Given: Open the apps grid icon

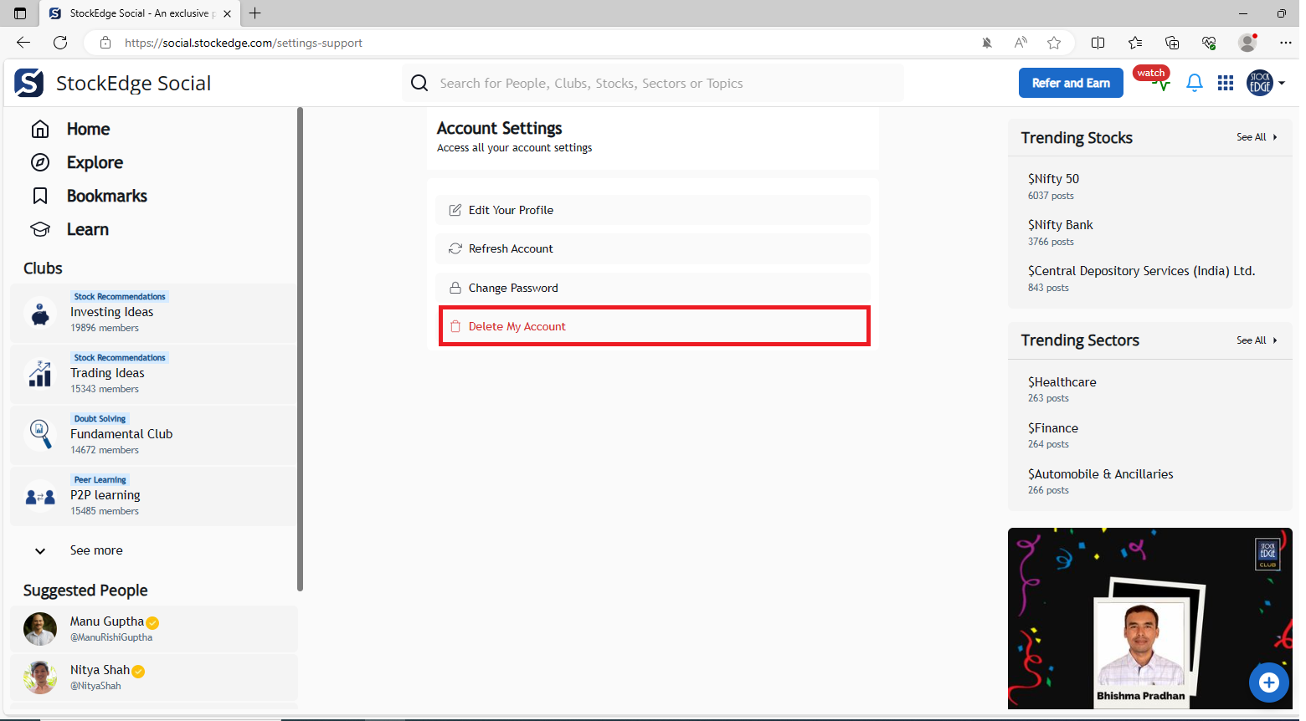Looking at the screenshot, I should pos(1226,83).
